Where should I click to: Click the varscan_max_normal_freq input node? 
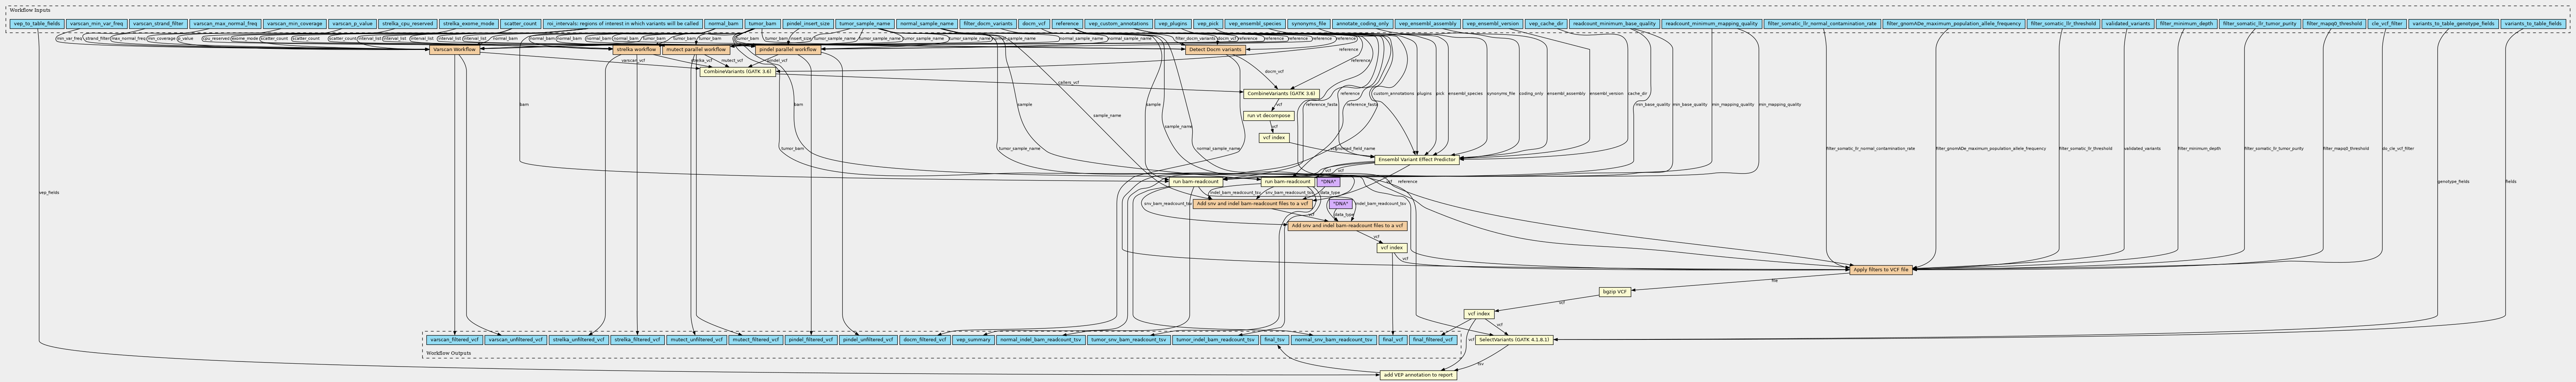(x=225, y=23)
